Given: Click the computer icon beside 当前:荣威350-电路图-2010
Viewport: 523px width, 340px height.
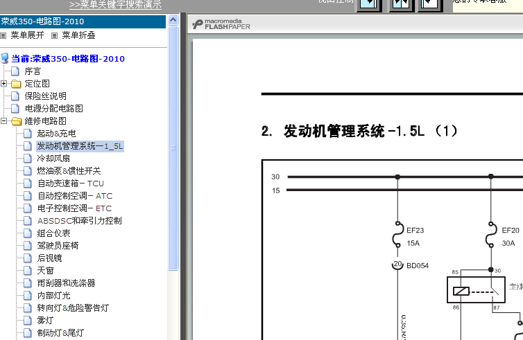Looking at the screenshot, I should tap(5, 59).
